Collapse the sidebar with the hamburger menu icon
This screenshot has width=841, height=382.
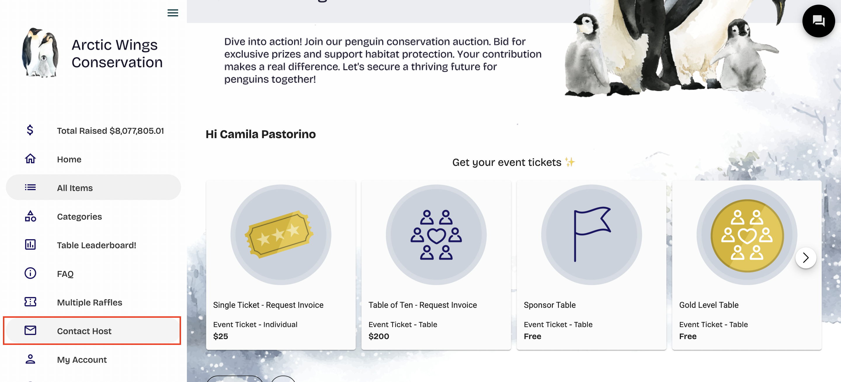click(x=173, y=13)
